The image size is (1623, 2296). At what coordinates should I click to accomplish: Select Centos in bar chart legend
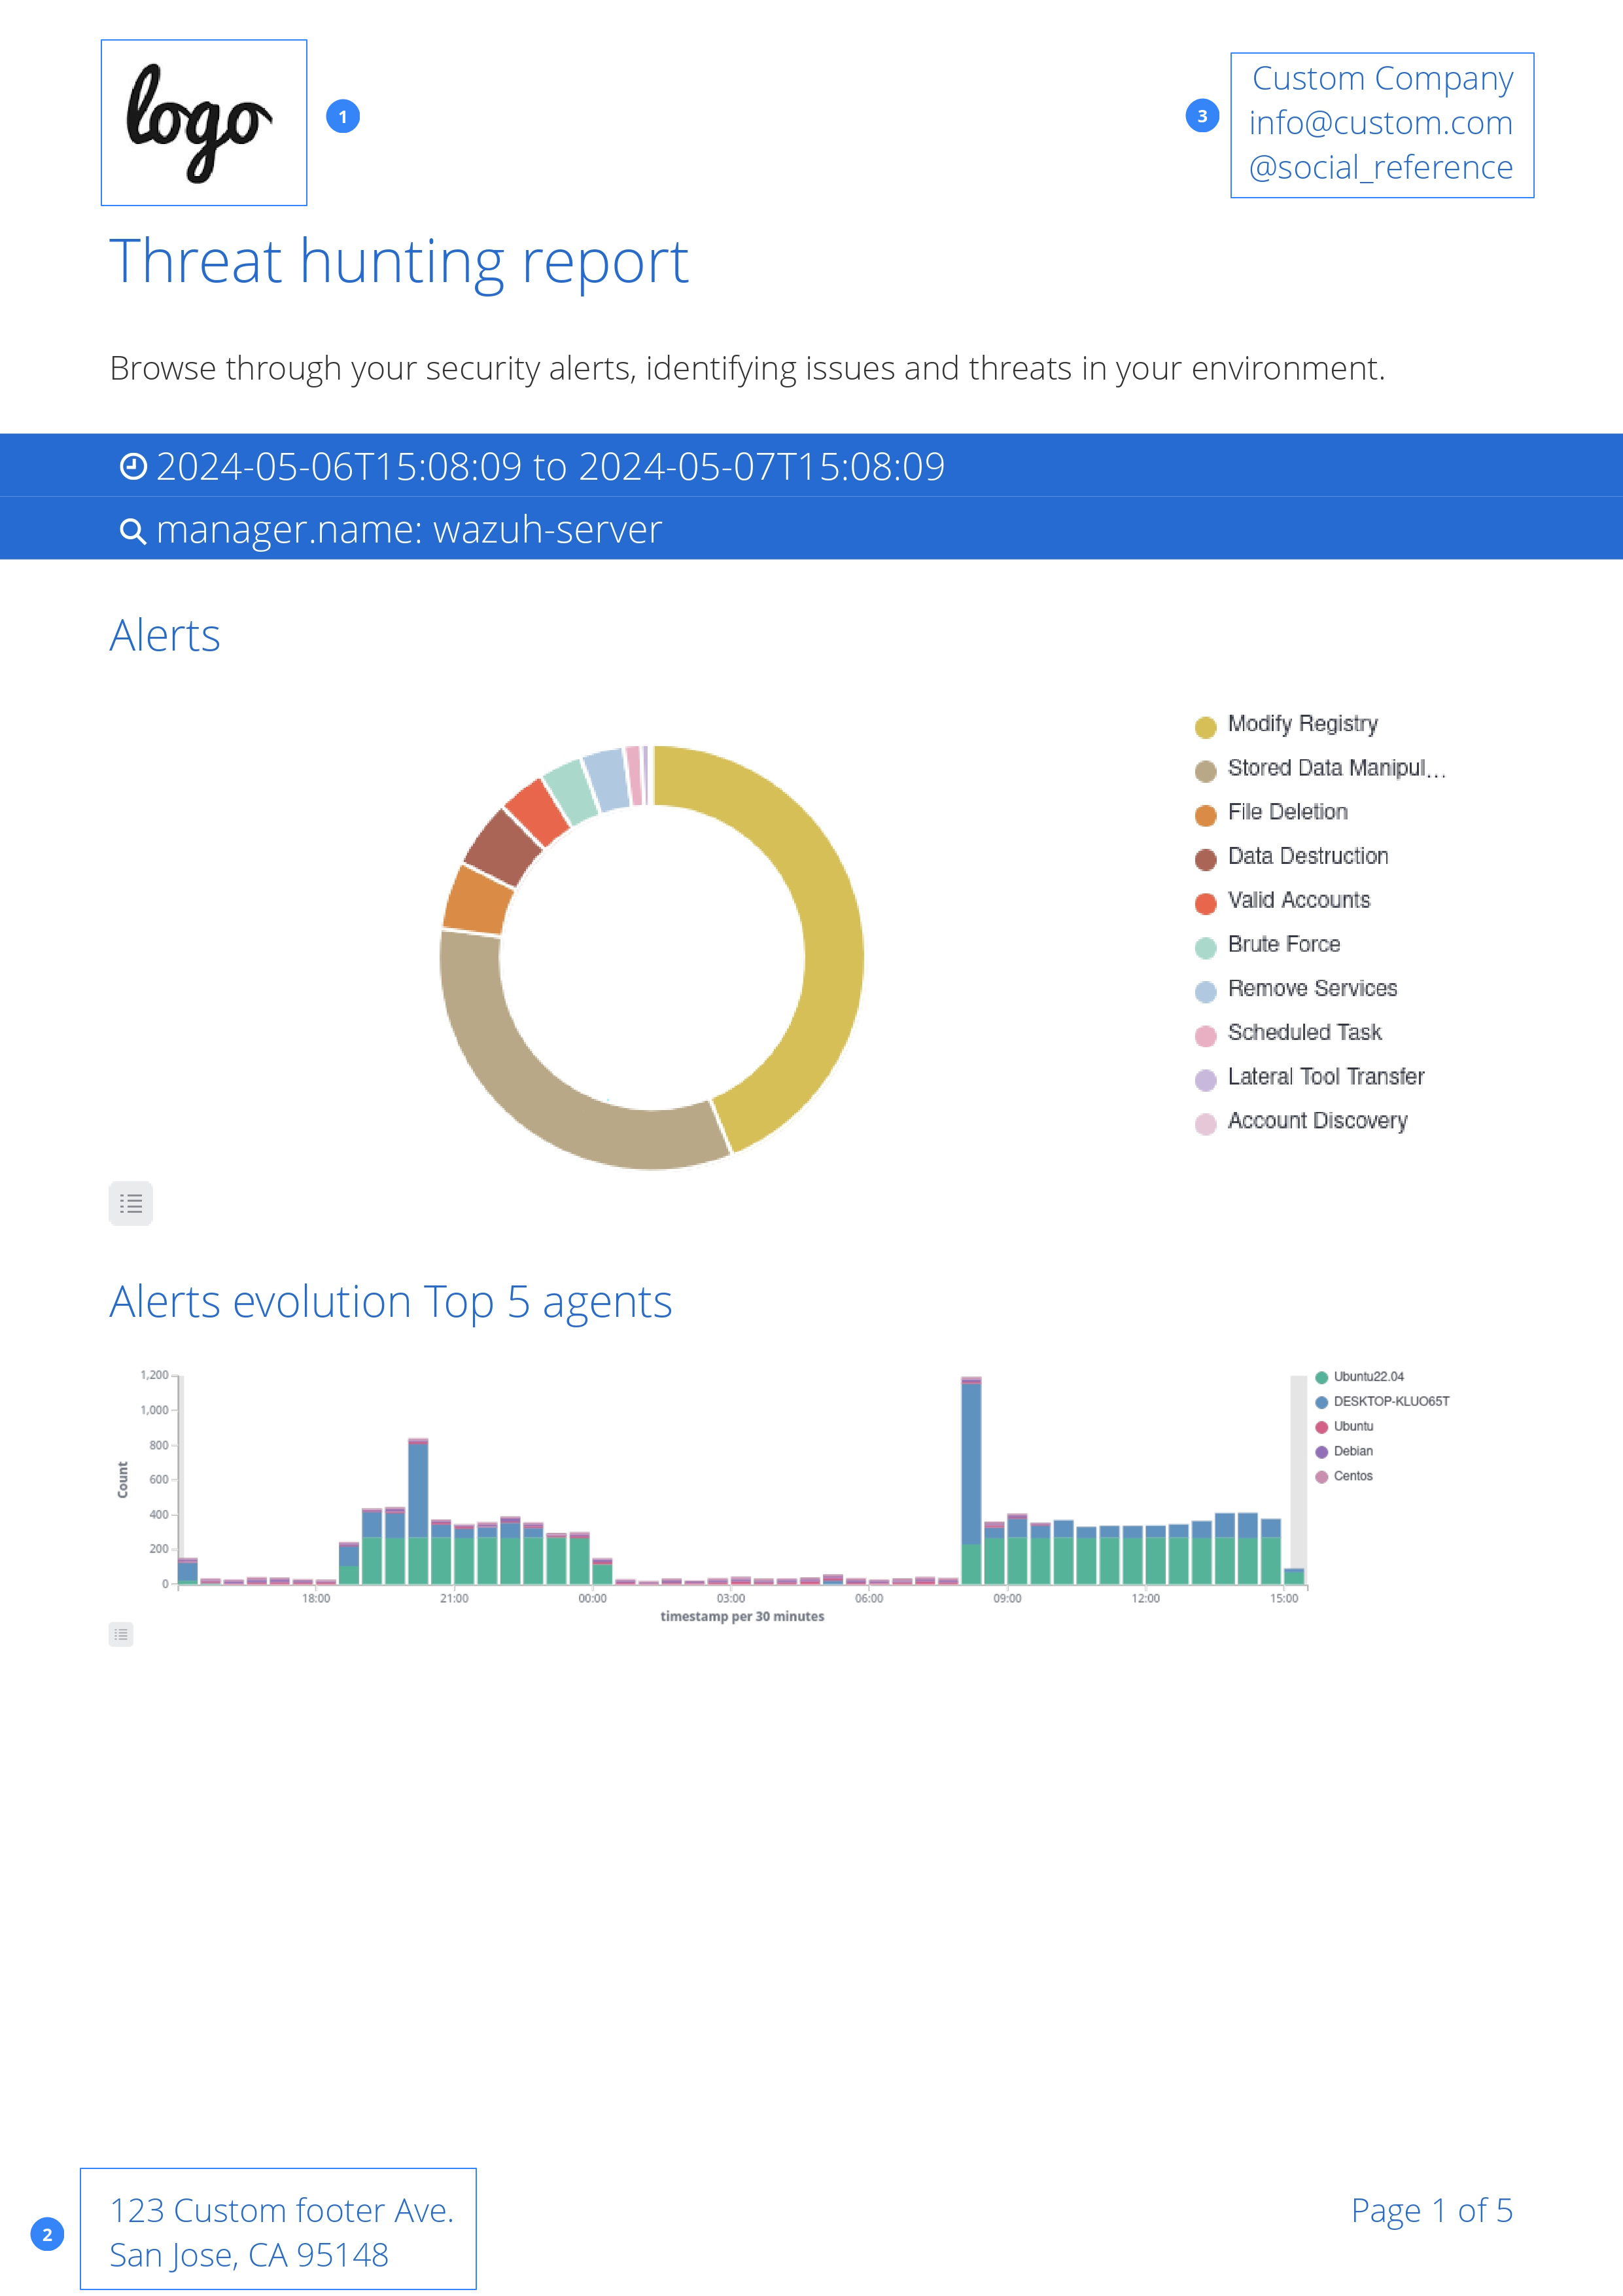tap(1352, 1476)
